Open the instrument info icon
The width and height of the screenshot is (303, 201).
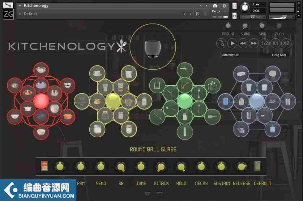tap(224, 6)
